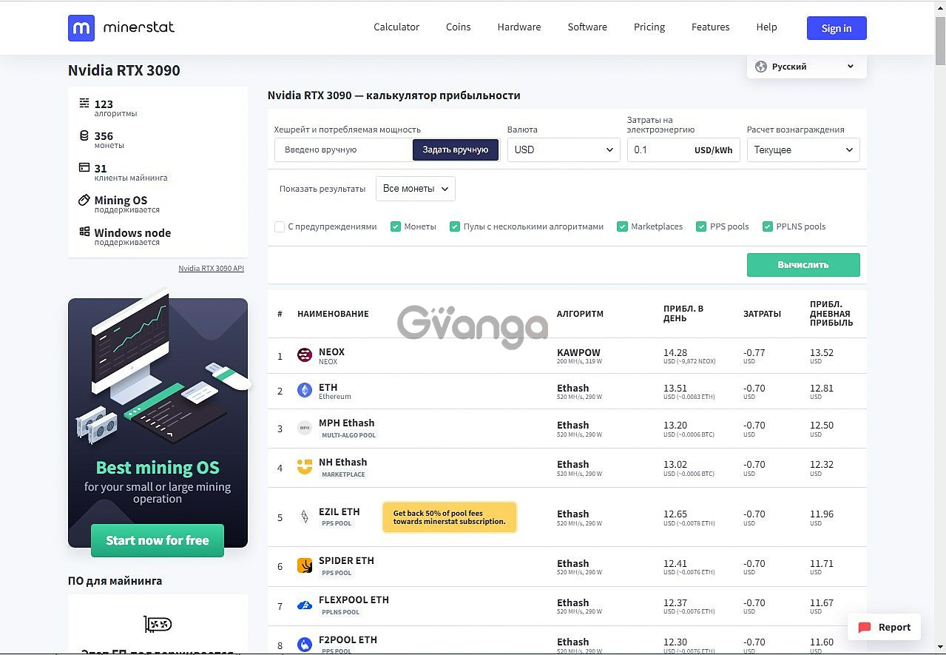Expand the 'Все монеты' results dropdown
The height and width of the screenshot is (655, 946).
(415, 189)
